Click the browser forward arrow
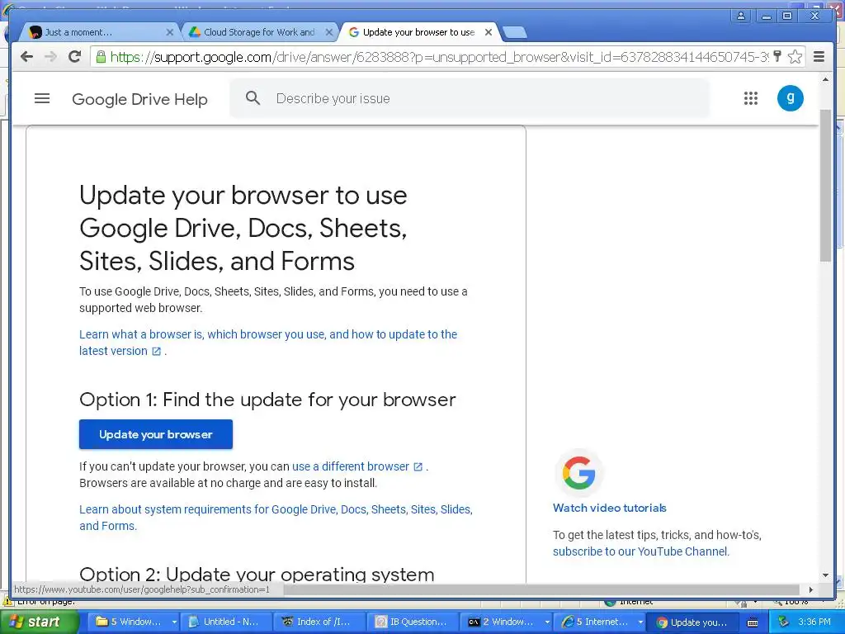This screenshot has width=845, height=634. pyautogui.click(x=50, y=57)
